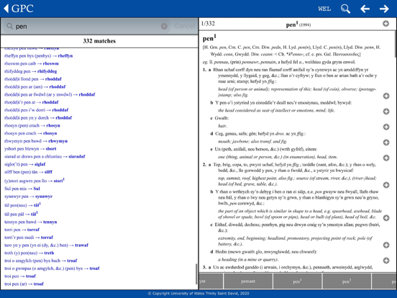Select the 'pen³' tab in the bottom strip
Viewport: 397px width, 298px height.
pyautogui.click(x=347, y=281)
